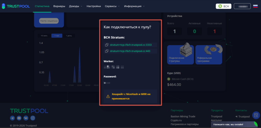Click the stratum+tcp://bch.trustpool.cc:3333 address
This screenshot has height=128, width=261.
tap(131, 45)
